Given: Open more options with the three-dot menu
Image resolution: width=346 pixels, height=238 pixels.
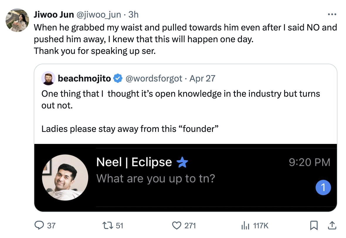Looking at the screenshot, I should [332, 14].
